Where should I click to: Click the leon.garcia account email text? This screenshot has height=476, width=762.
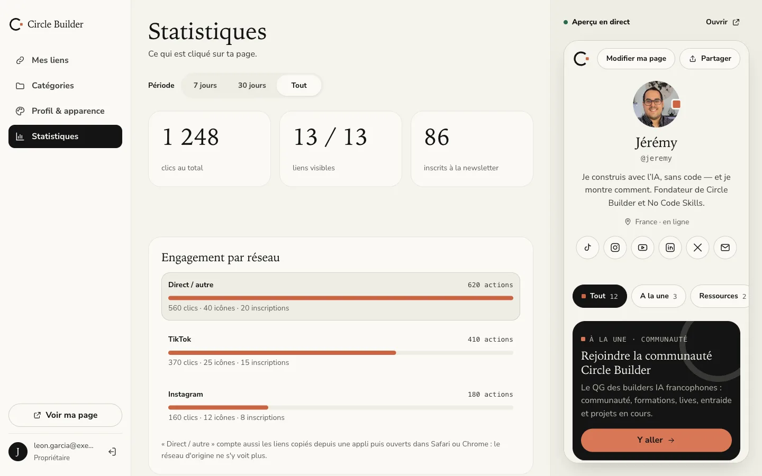point(63,445)
